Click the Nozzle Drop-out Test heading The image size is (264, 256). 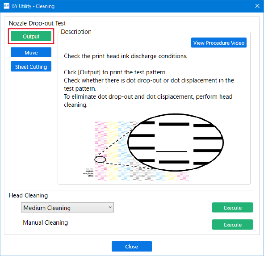[x=37, y=23]
